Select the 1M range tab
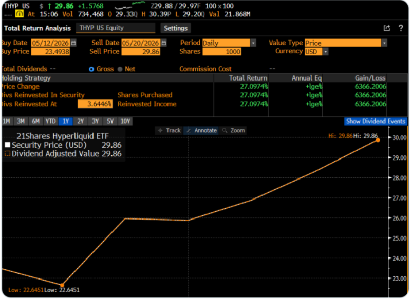Screen dimensions: 411x299 click(7, 121)
